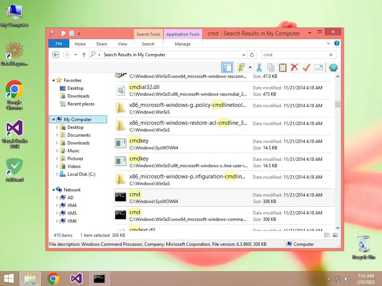Viewport: 382px width, 286px height.
Task: Click the Paste clipboard icon
Action: pyautogui.click(x=283, y=67)
